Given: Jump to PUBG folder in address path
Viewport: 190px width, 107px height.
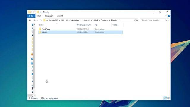Looking at the screenshot, I should click(x=96, y=20).
